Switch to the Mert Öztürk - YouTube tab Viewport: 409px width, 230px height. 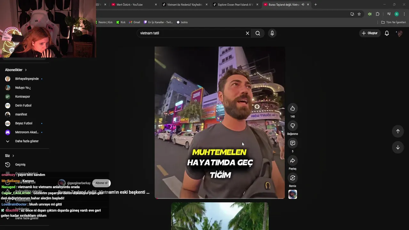pyautogui.click(x=130, y=4)
